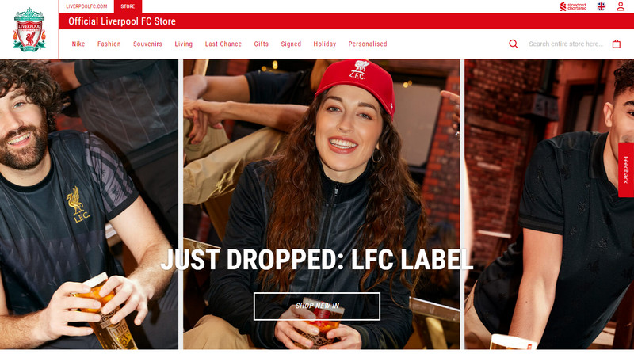634x354 pixels.
Task: Select the Holiday menu item
Action: (x=325, y=44)
